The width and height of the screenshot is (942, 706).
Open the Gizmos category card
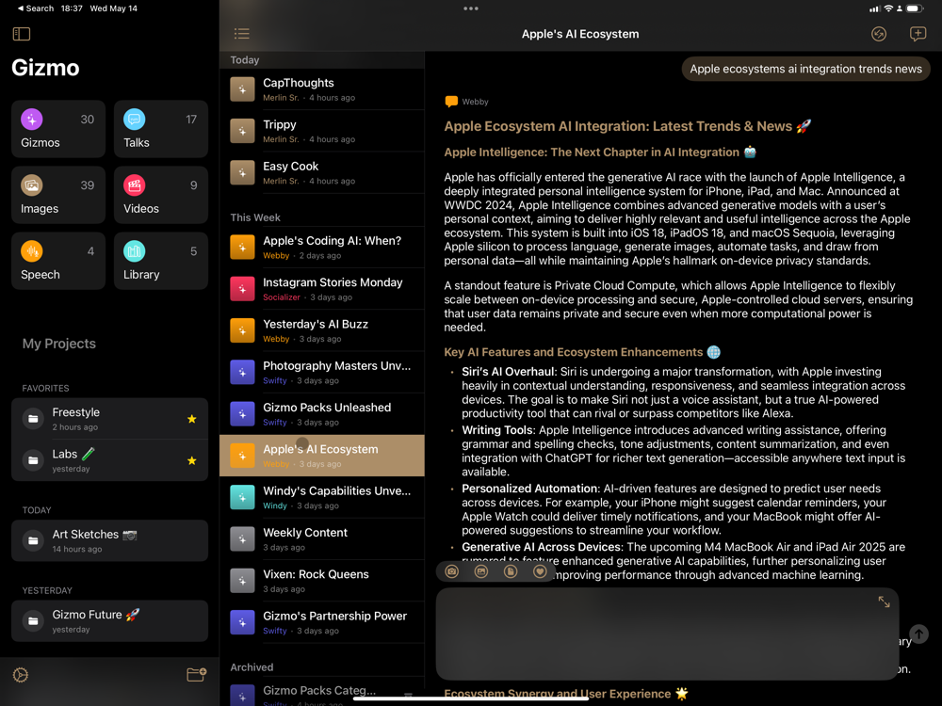[58, 128]
